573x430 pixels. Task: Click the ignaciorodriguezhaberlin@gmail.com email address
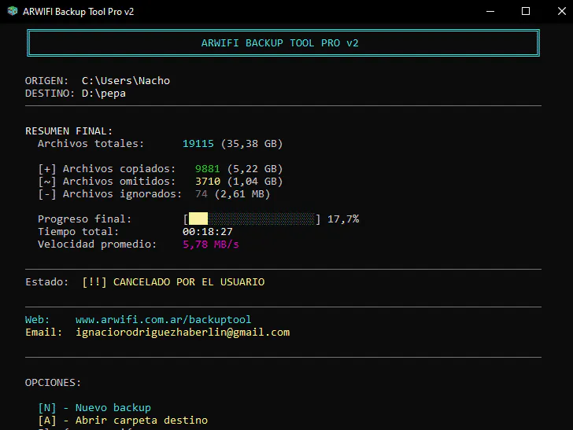point(183,333)
